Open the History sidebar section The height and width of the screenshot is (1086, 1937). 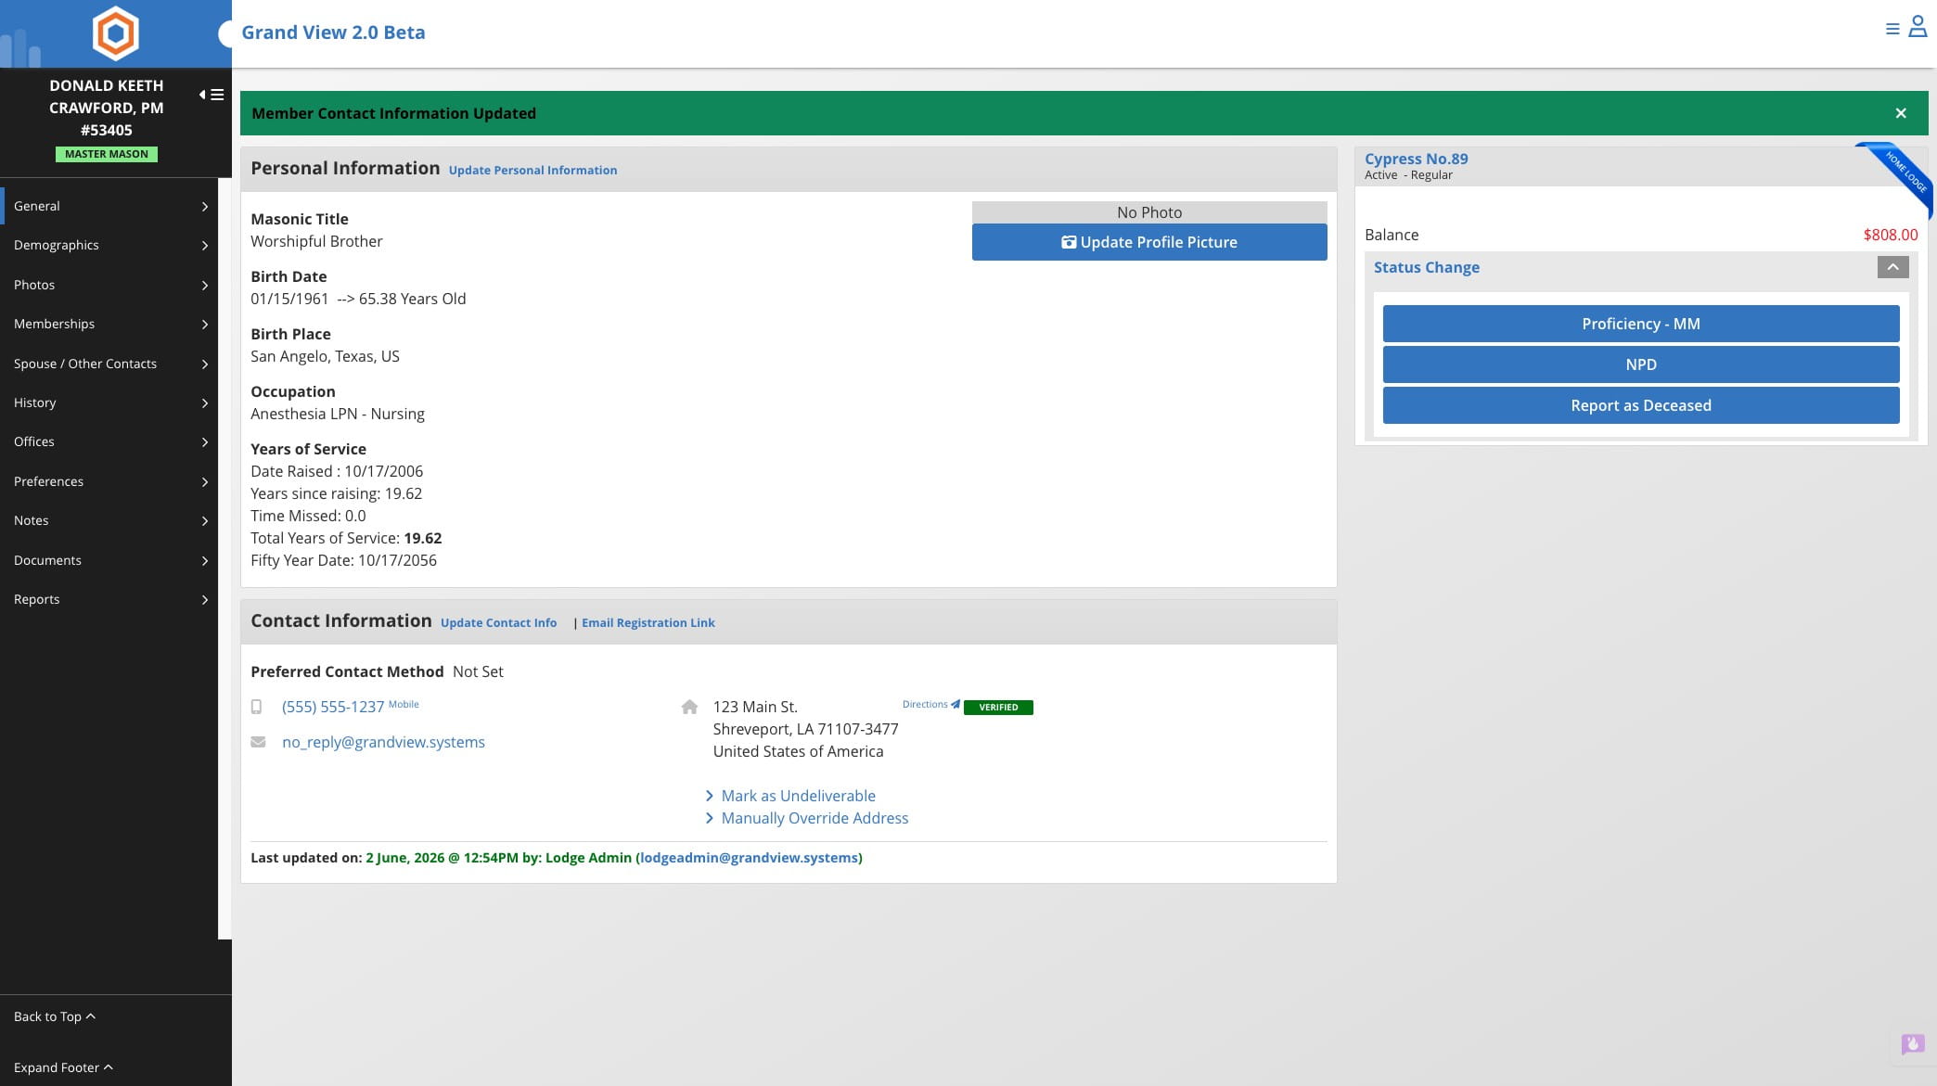(x=109, y=402)
